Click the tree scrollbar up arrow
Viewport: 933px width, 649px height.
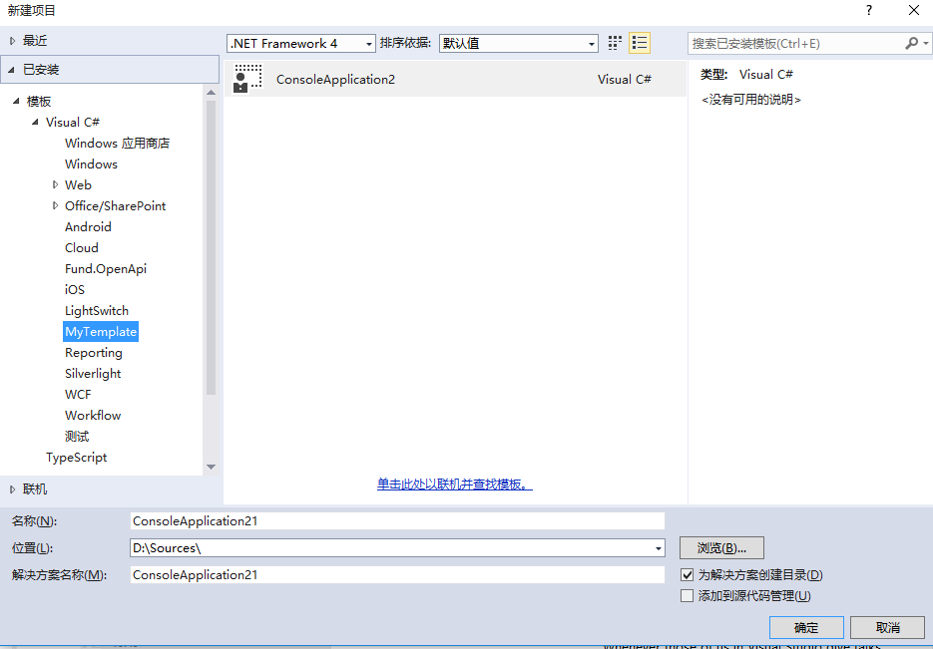pyautogui.click(x=211, y=92)
